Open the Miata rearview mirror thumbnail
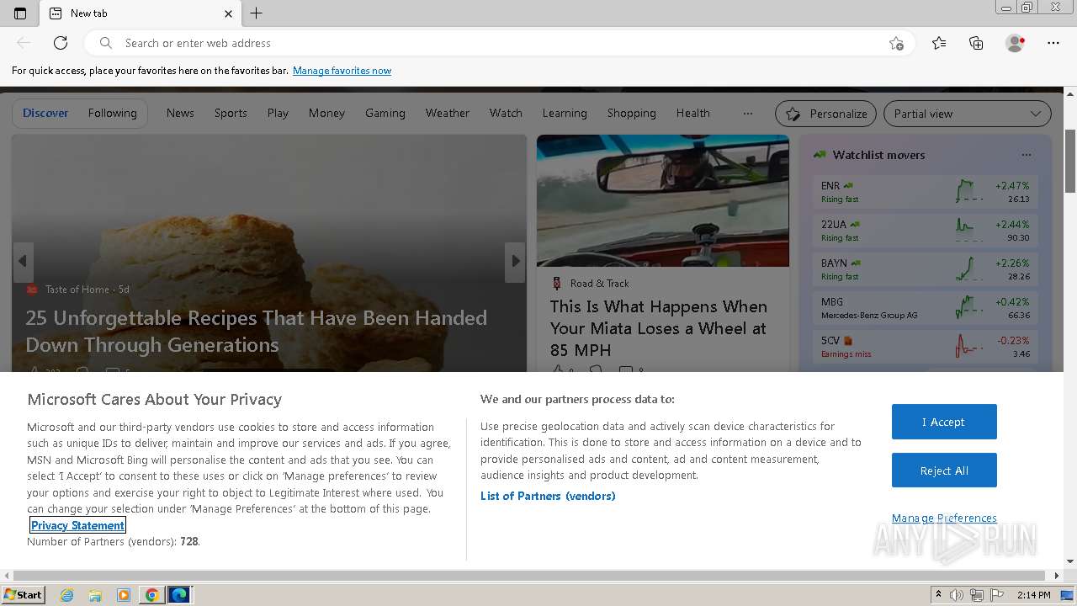 (x=663, y=200)
